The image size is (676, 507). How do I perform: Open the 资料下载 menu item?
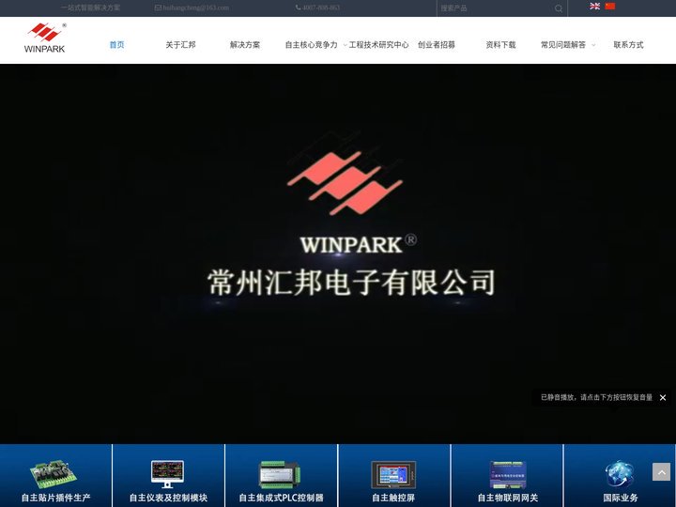(500, 45)
